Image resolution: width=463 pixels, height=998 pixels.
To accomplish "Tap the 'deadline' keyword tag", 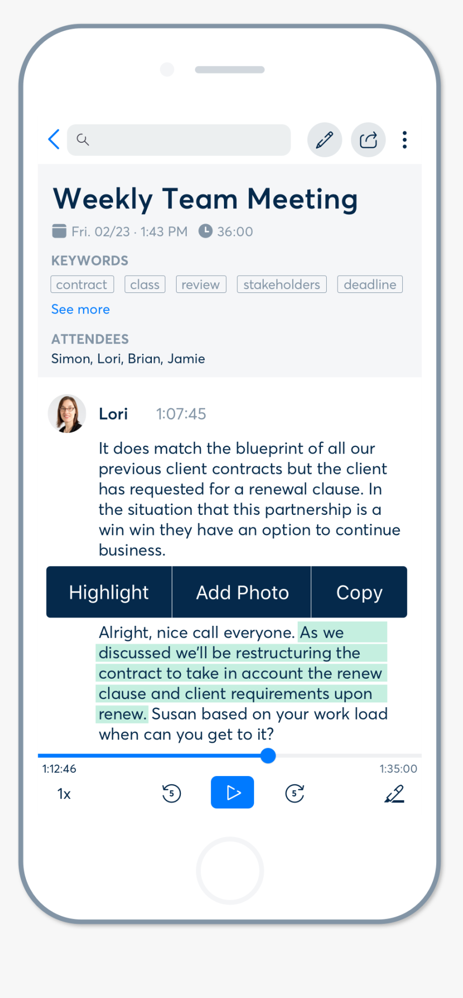I will coord(370,284).
